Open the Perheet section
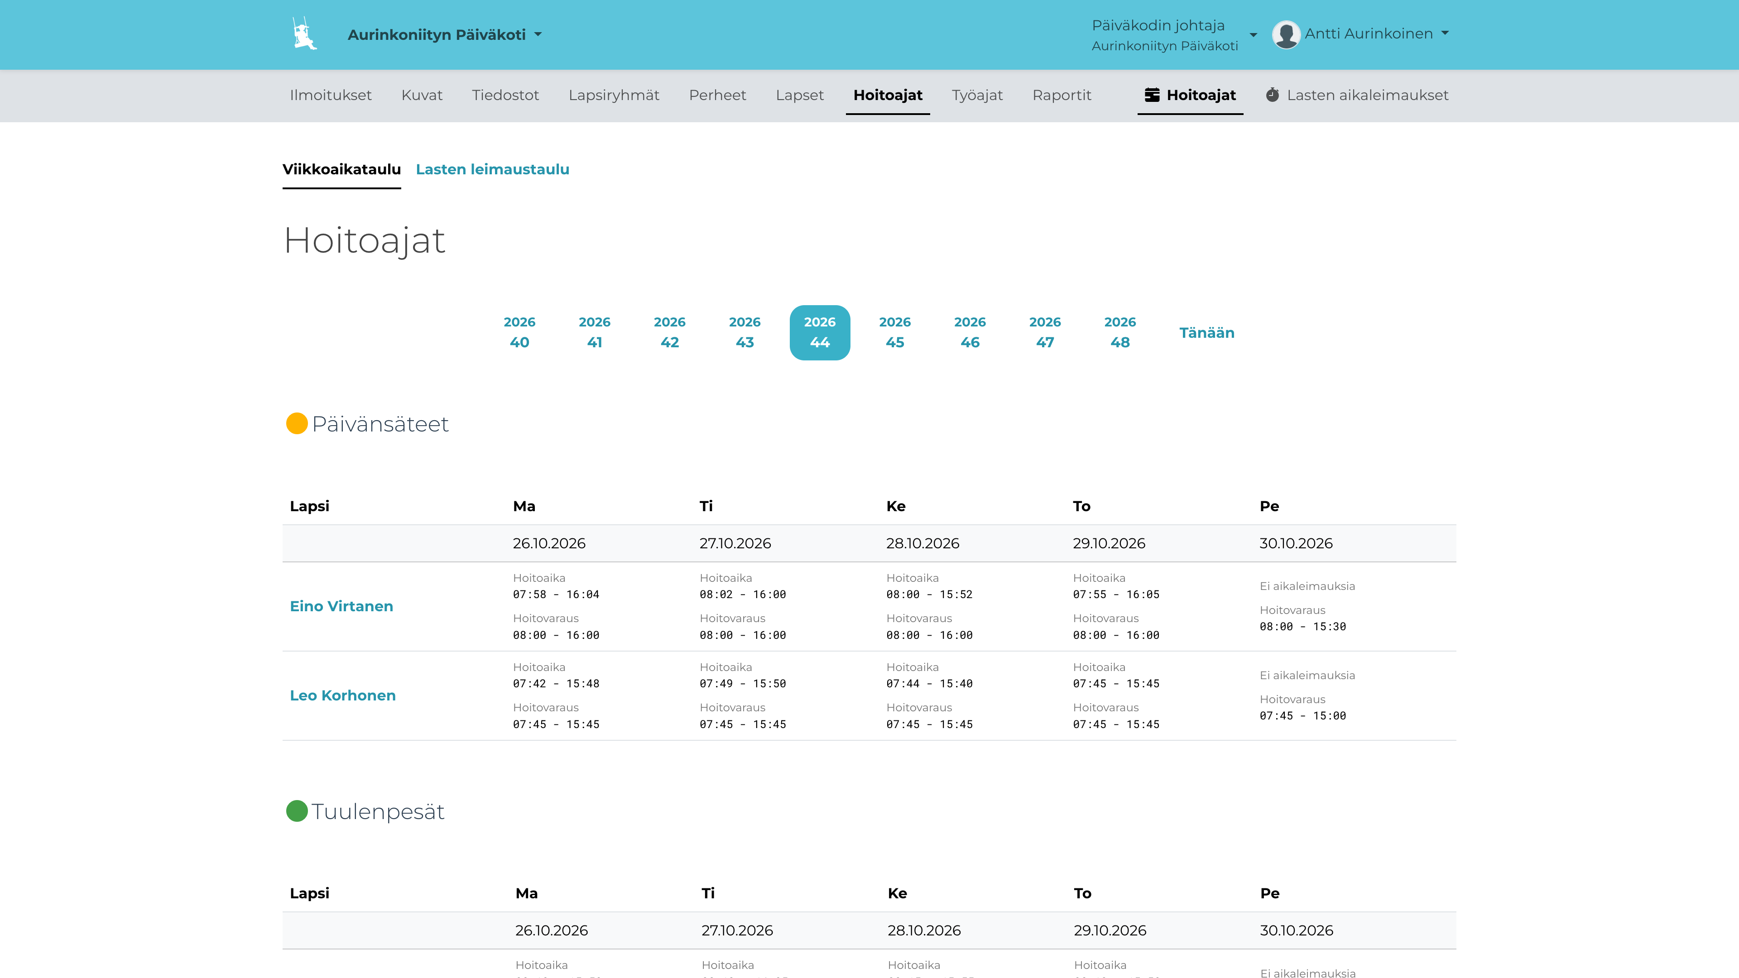1739x978 pixels. point(718,95)
